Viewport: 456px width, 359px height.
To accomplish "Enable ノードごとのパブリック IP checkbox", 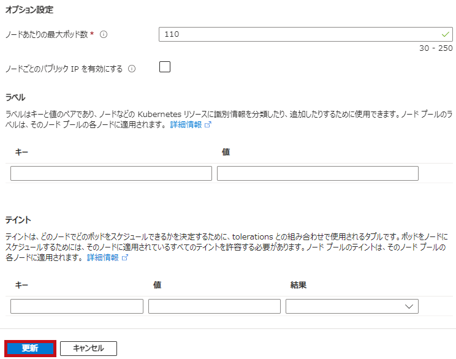I will tap(165, 67).
